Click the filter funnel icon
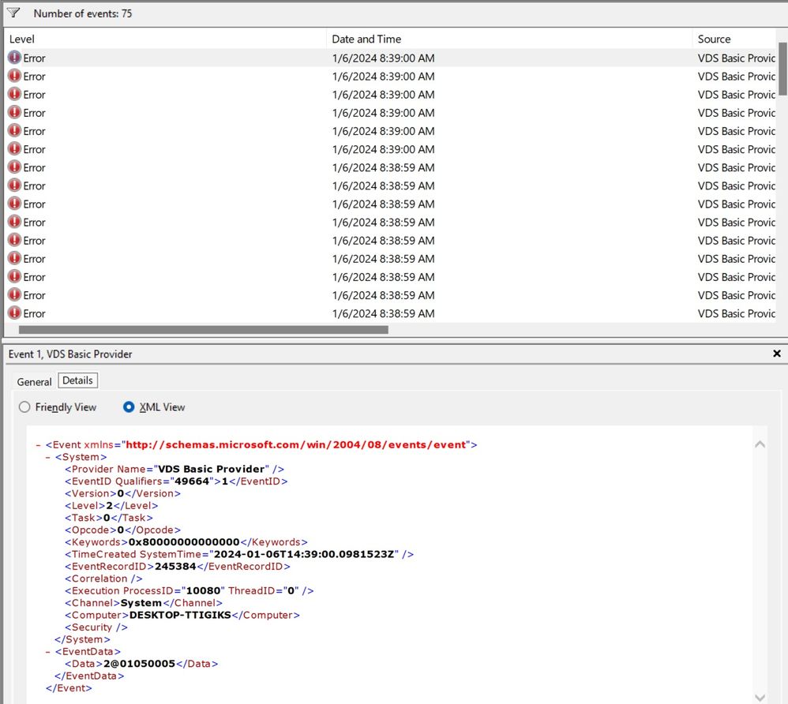Image resolution: width=788 pixels, height=704 pixels. tap(13, 13)
